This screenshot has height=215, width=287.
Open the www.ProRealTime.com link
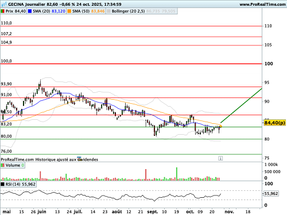coord(262,4)
